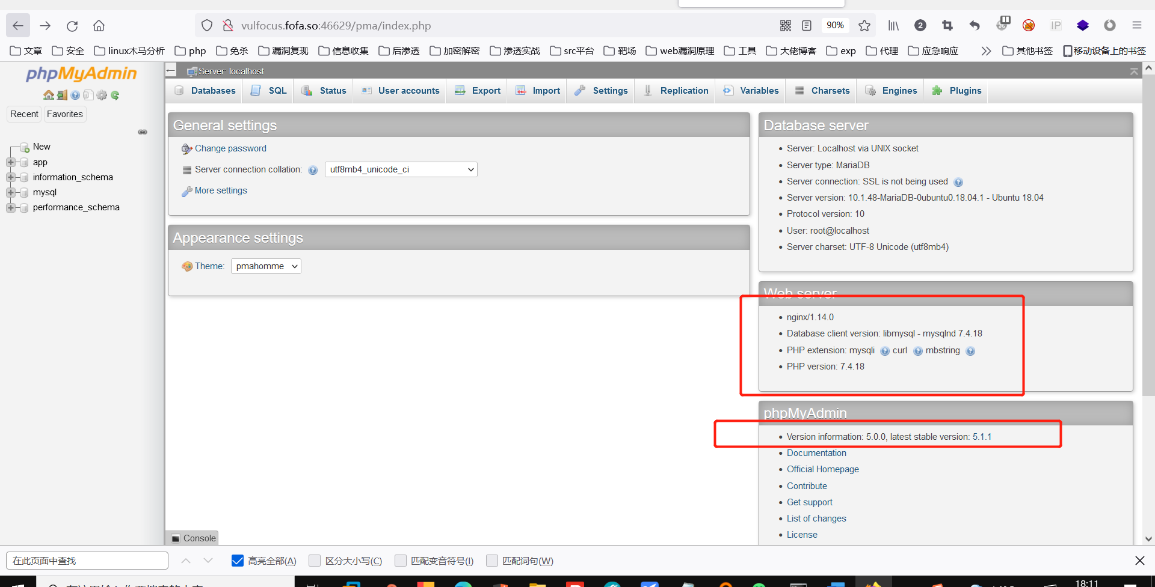This screenshot has height=587, width=1155.
Task: Click the blue question mark help icon in sidebar
Action: point(75,95)
